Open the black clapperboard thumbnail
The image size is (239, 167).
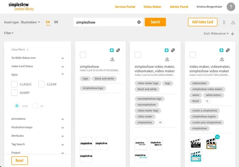(196, 143)
